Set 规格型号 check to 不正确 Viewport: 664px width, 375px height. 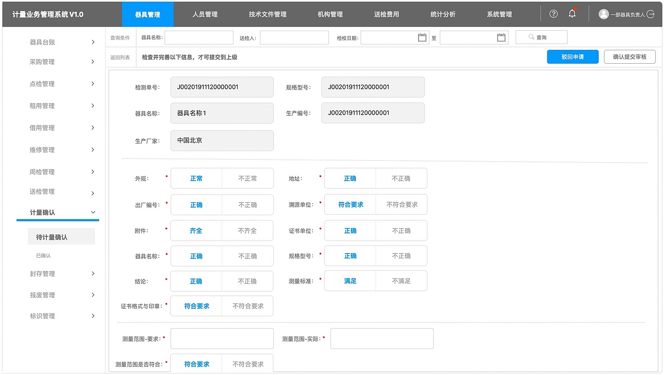coord(401,256)
